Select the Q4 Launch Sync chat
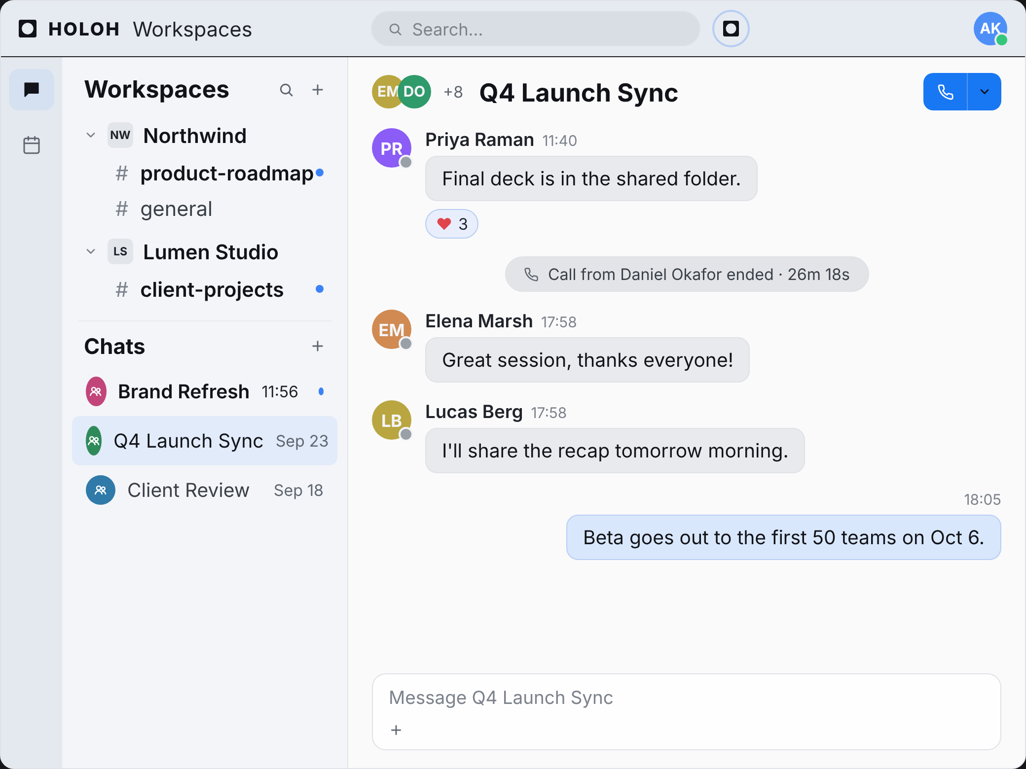This screenshot has width=1026, height=769. pos(205,441)
